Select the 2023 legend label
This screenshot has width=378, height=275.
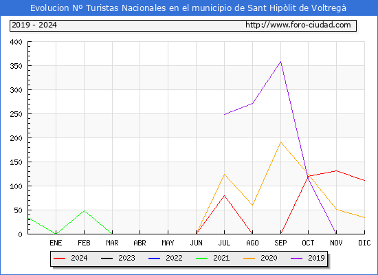pos(126,258)
